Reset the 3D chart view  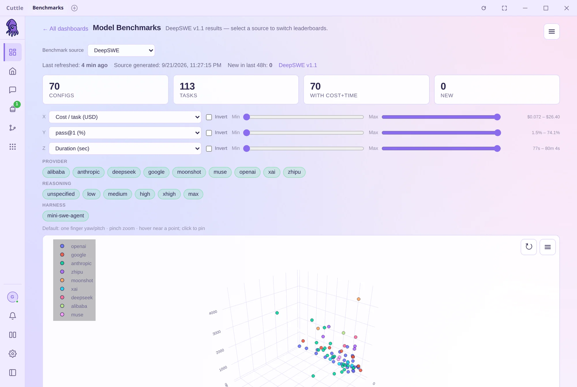tap(529, 247)
